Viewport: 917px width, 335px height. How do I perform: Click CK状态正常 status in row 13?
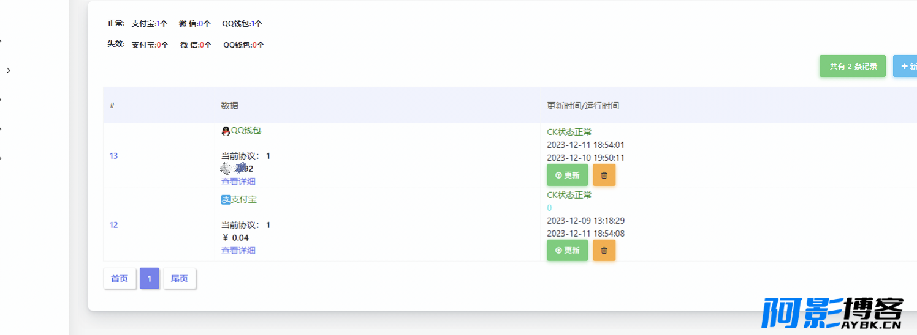click(x=569, y=132)
